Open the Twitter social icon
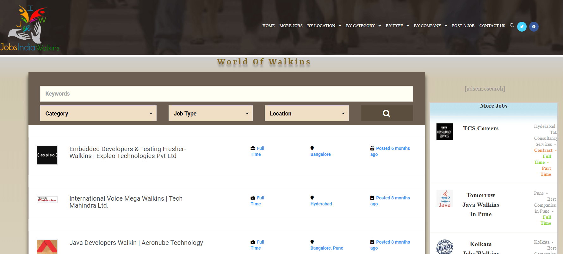Screen dimensions: 563x254 [x=522, y=27]
